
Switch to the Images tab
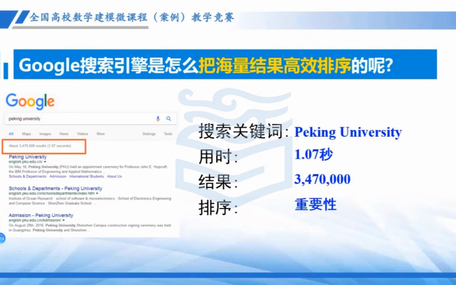(45, 134)
